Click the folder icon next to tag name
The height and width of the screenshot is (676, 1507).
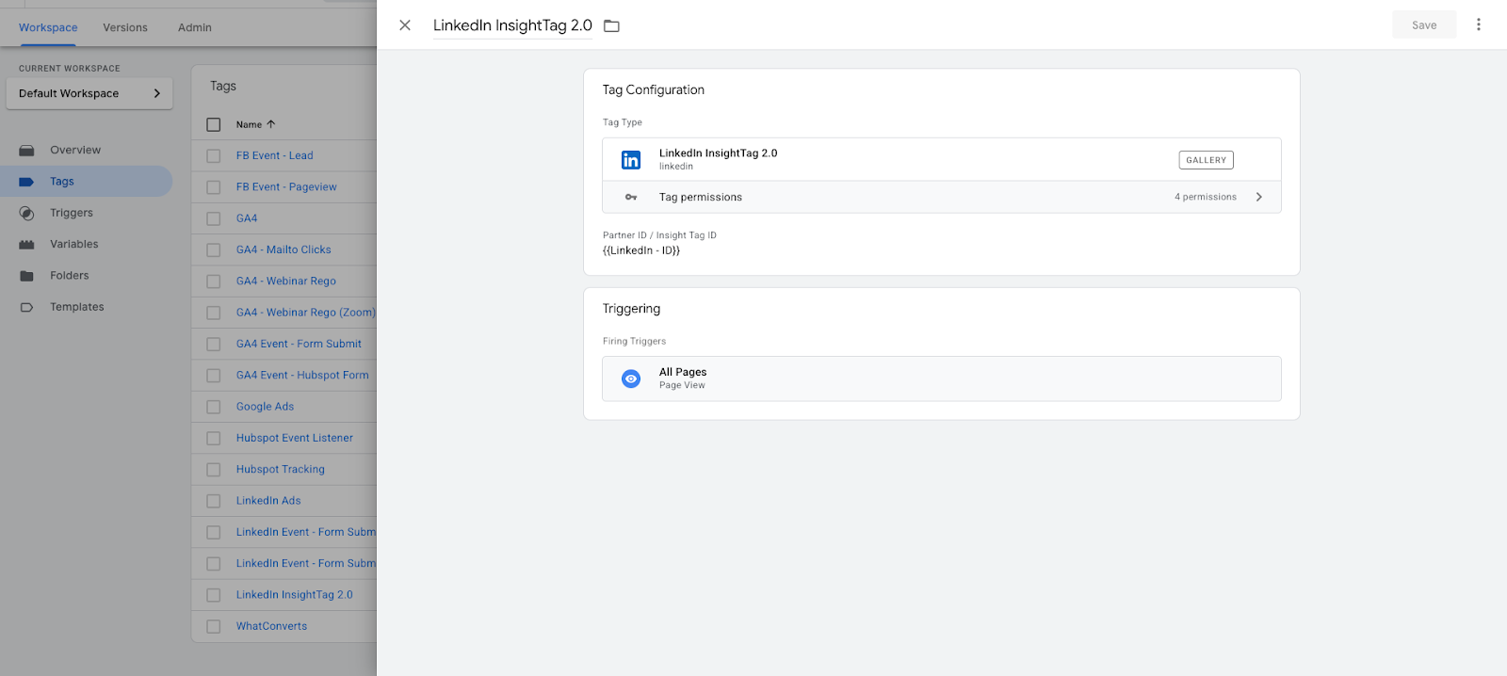[611, 26]
